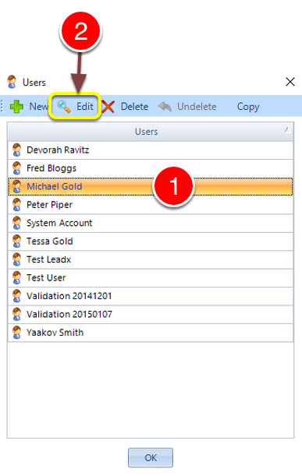Image resolution: width=302 pixels, height=476 pixels.
Task: Select the Edit toolbar label
Action: (x=85, y=107)
